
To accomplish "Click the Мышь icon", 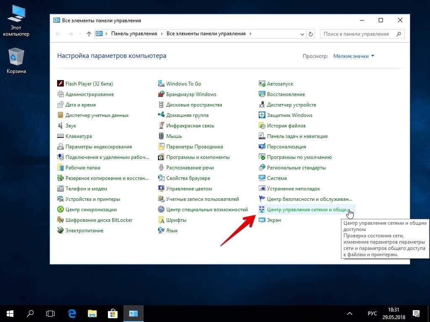I will (161, 136).
